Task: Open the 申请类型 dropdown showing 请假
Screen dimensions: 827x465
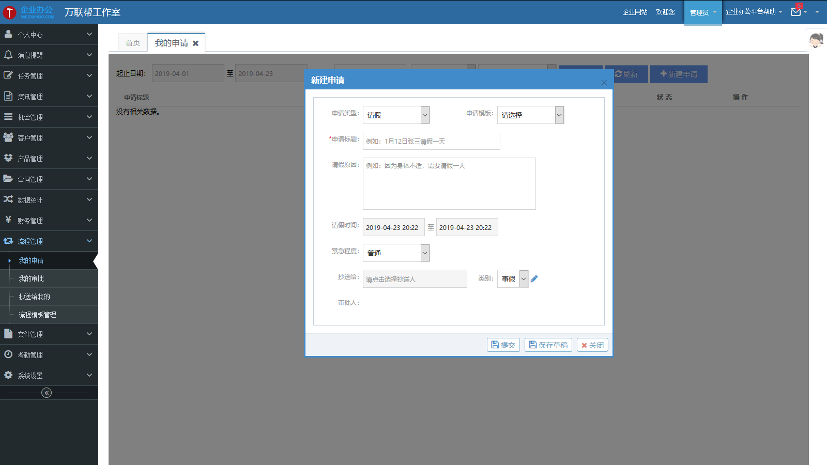Action: pos(396,115)
